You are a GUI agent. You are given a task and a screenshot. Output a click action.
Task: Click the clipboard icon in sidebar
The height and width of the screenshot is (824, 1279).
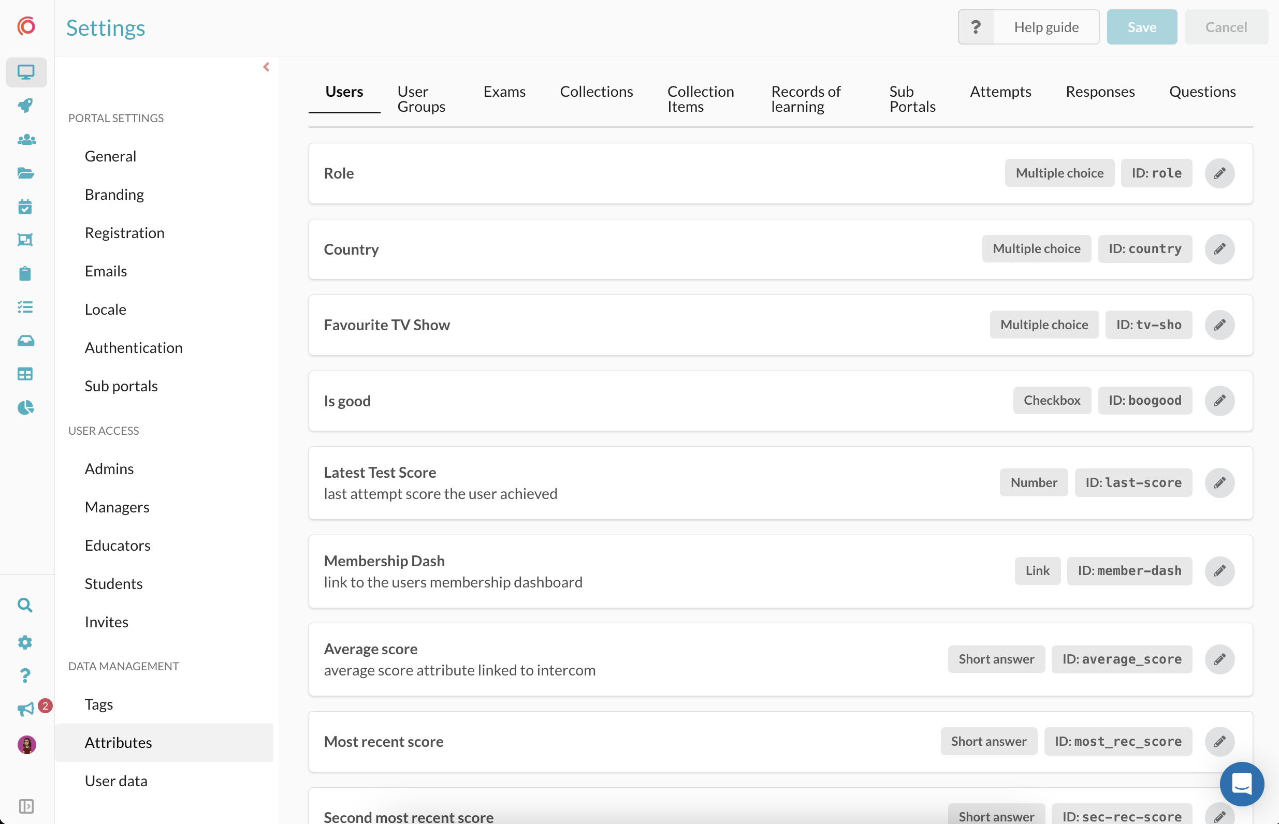[x=25, y=273]
